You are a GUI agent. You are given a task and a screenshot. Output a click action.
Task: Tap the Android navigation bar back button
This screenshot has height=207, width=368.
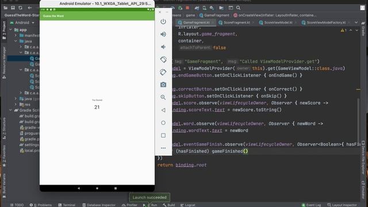coord(79,188)
